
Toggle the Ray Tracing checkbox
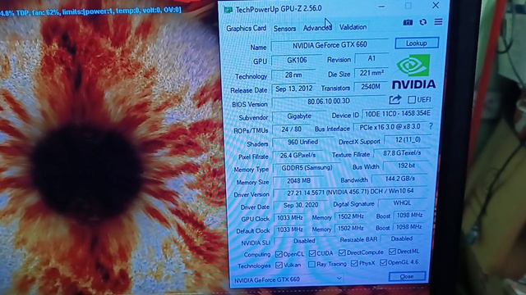311,264
